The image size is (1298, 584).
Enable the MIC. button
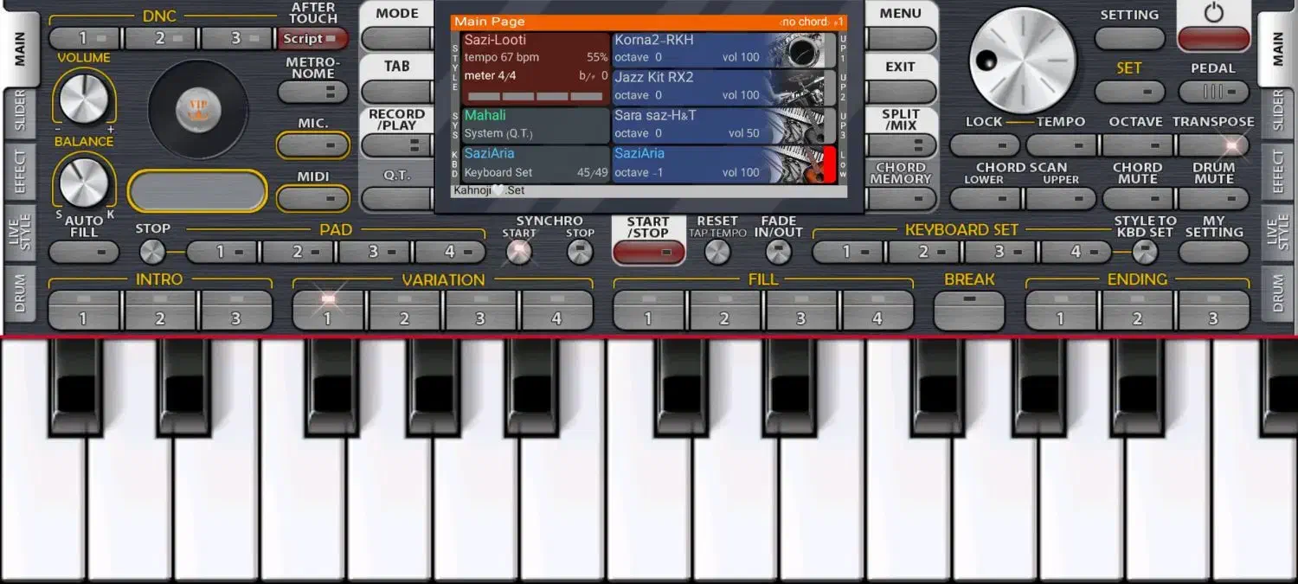pos(312,145)
